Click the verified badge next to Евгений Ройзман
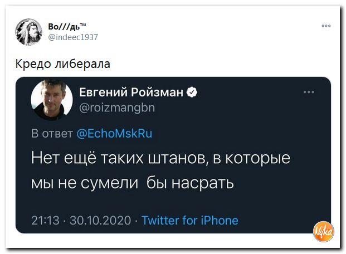Screen dimensions: 346x254 click(192, 92)
